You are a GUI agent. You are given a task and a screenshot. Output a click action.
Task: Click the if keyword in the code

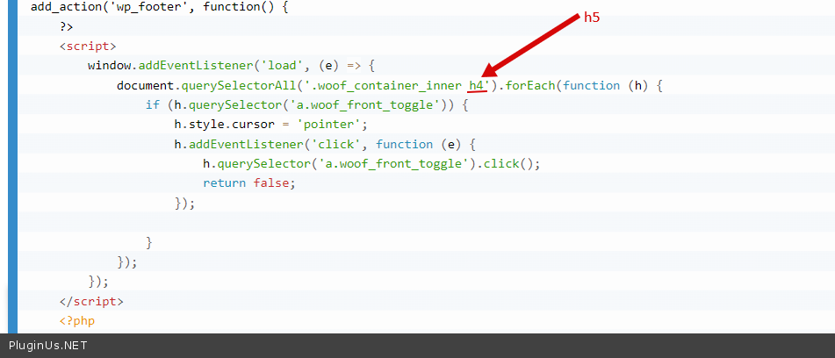tap(152, 104)
